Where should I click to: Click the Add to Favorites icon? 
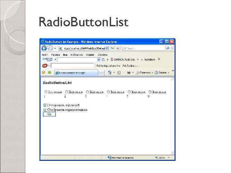[x=50, y=72]
